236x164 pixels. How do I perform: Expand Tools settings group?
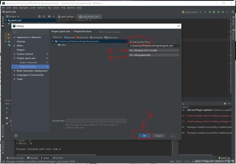[15, 79]
